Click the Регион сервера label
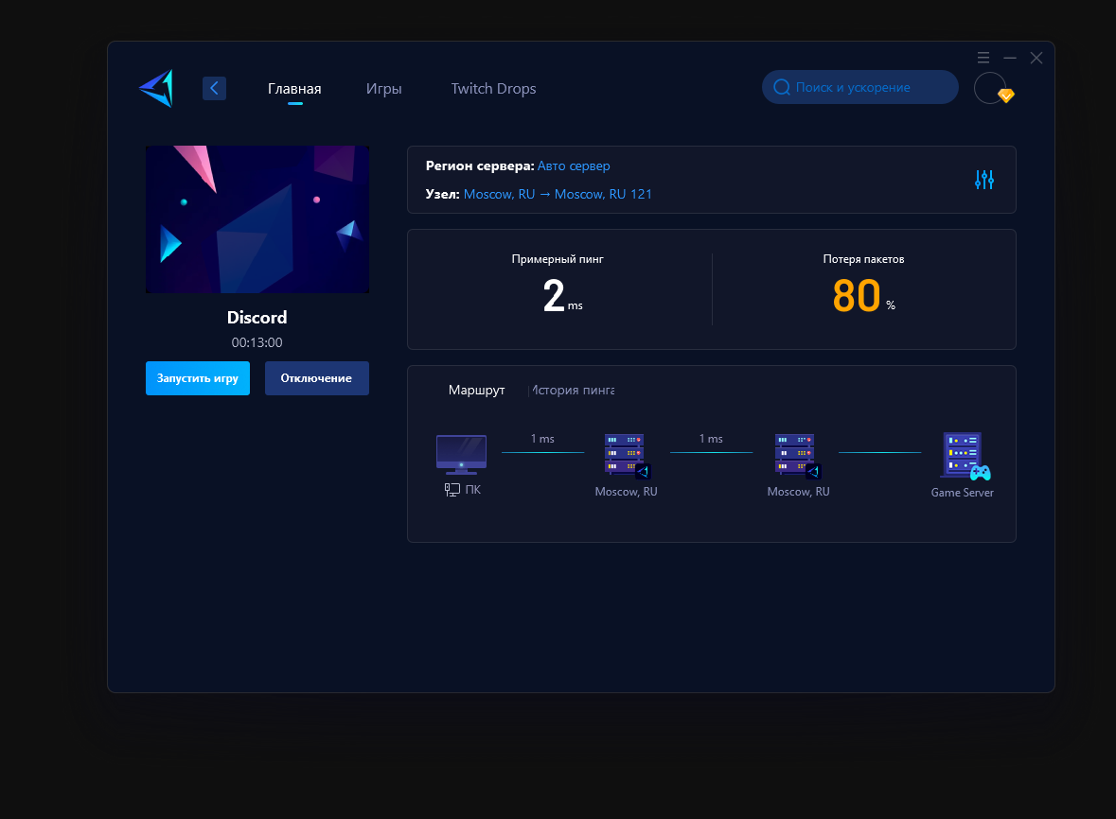Viewport: 1116px width, 819px height. pos(480,166)
